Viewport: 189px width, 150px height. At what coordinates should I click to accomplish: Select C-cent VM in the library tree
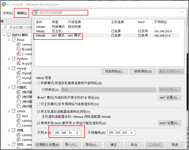[27, 54]
